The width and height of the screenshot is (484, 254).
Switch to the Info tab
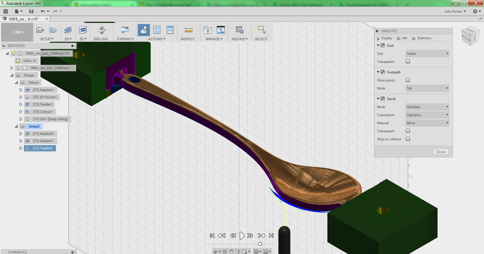(402, 38)
